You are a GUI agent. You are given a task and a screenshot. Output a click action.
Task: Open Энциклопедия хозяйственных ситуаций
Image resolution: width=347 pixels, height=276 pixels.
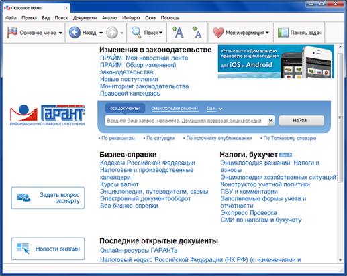coord(278,177)
